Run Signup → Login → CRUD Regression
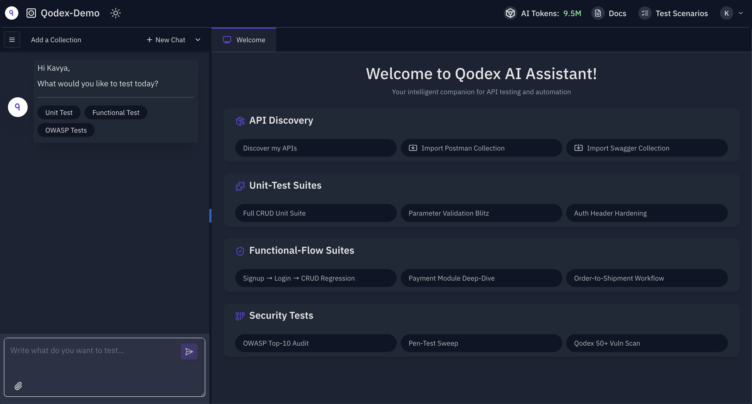Viewport: 752px width, 404px height. coord(316,278)
